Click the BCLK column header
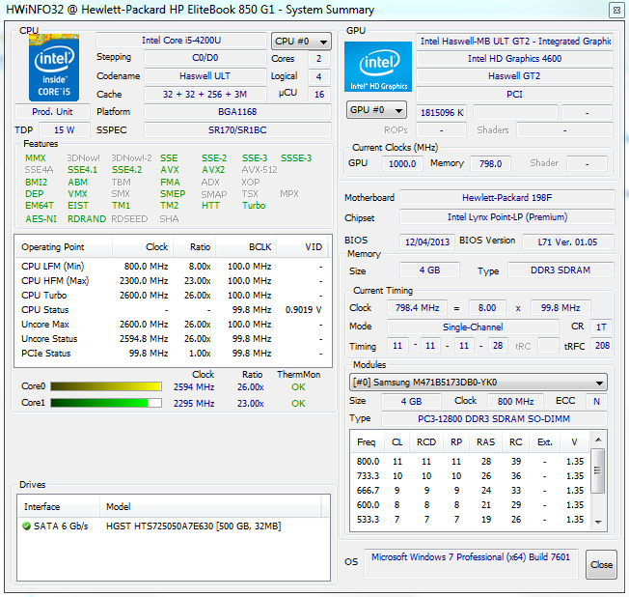Image resolution: width=629 pixels, height=597 pixels. 246,246
